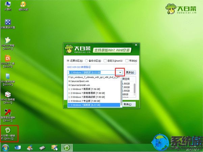The width and height of the screenshot is (203, 152).
Task: Launch the 加载更多外置 desktop icon
Action: point(8,24)
